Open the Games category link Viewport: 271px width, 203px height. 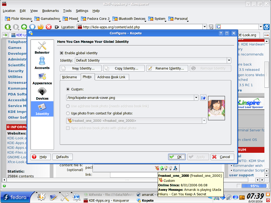15,48
